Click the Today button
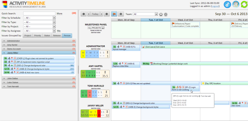 [95, 14]
